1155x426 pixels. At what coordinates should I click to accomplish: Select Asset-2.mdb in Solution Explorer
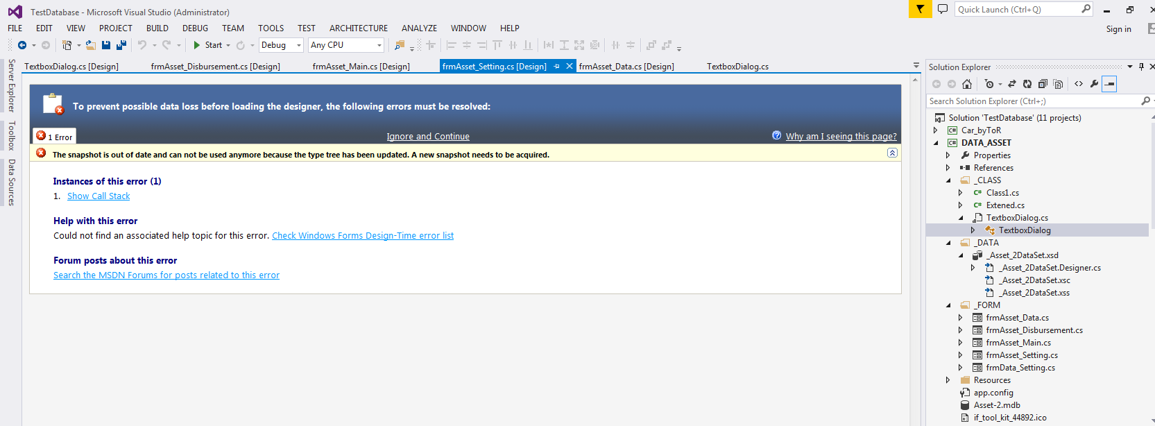tap(997, 405)
